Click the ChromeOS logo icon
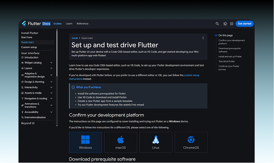Viewport: 274px width, 163px height. (x=191, y=140)
